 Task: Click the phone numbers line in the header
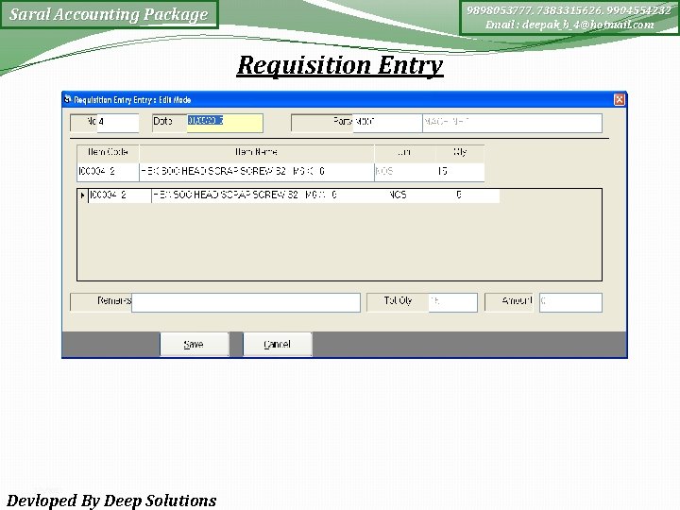[569, 10]
